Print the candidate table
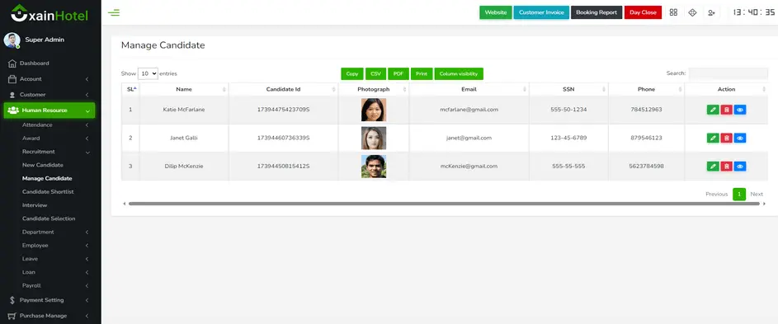778x324 pixels. point(422,74)
